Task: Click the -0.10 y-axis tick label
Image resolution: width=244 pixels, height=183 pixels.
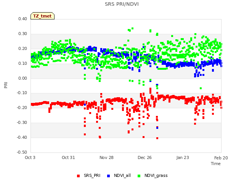Action: coord(22,93)
